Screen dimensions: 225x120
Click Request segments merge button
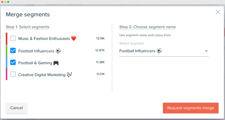coord(190,108)
